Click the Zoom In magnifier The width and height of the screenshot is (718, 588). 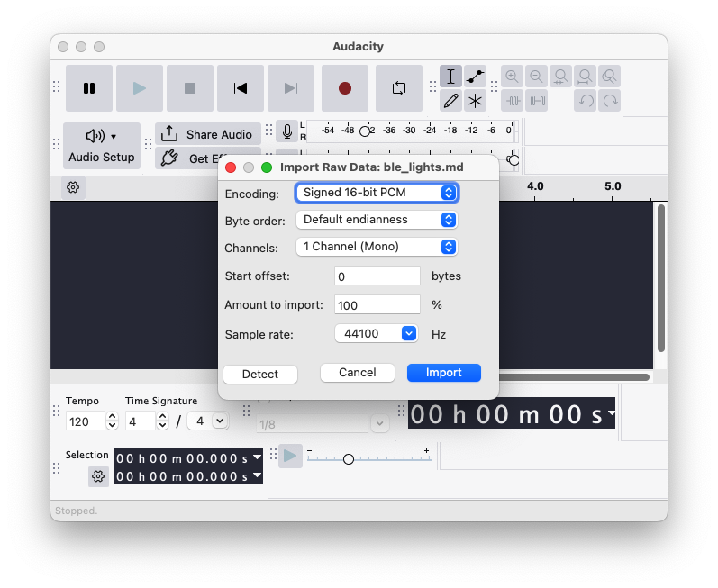[x=512, y=77]
